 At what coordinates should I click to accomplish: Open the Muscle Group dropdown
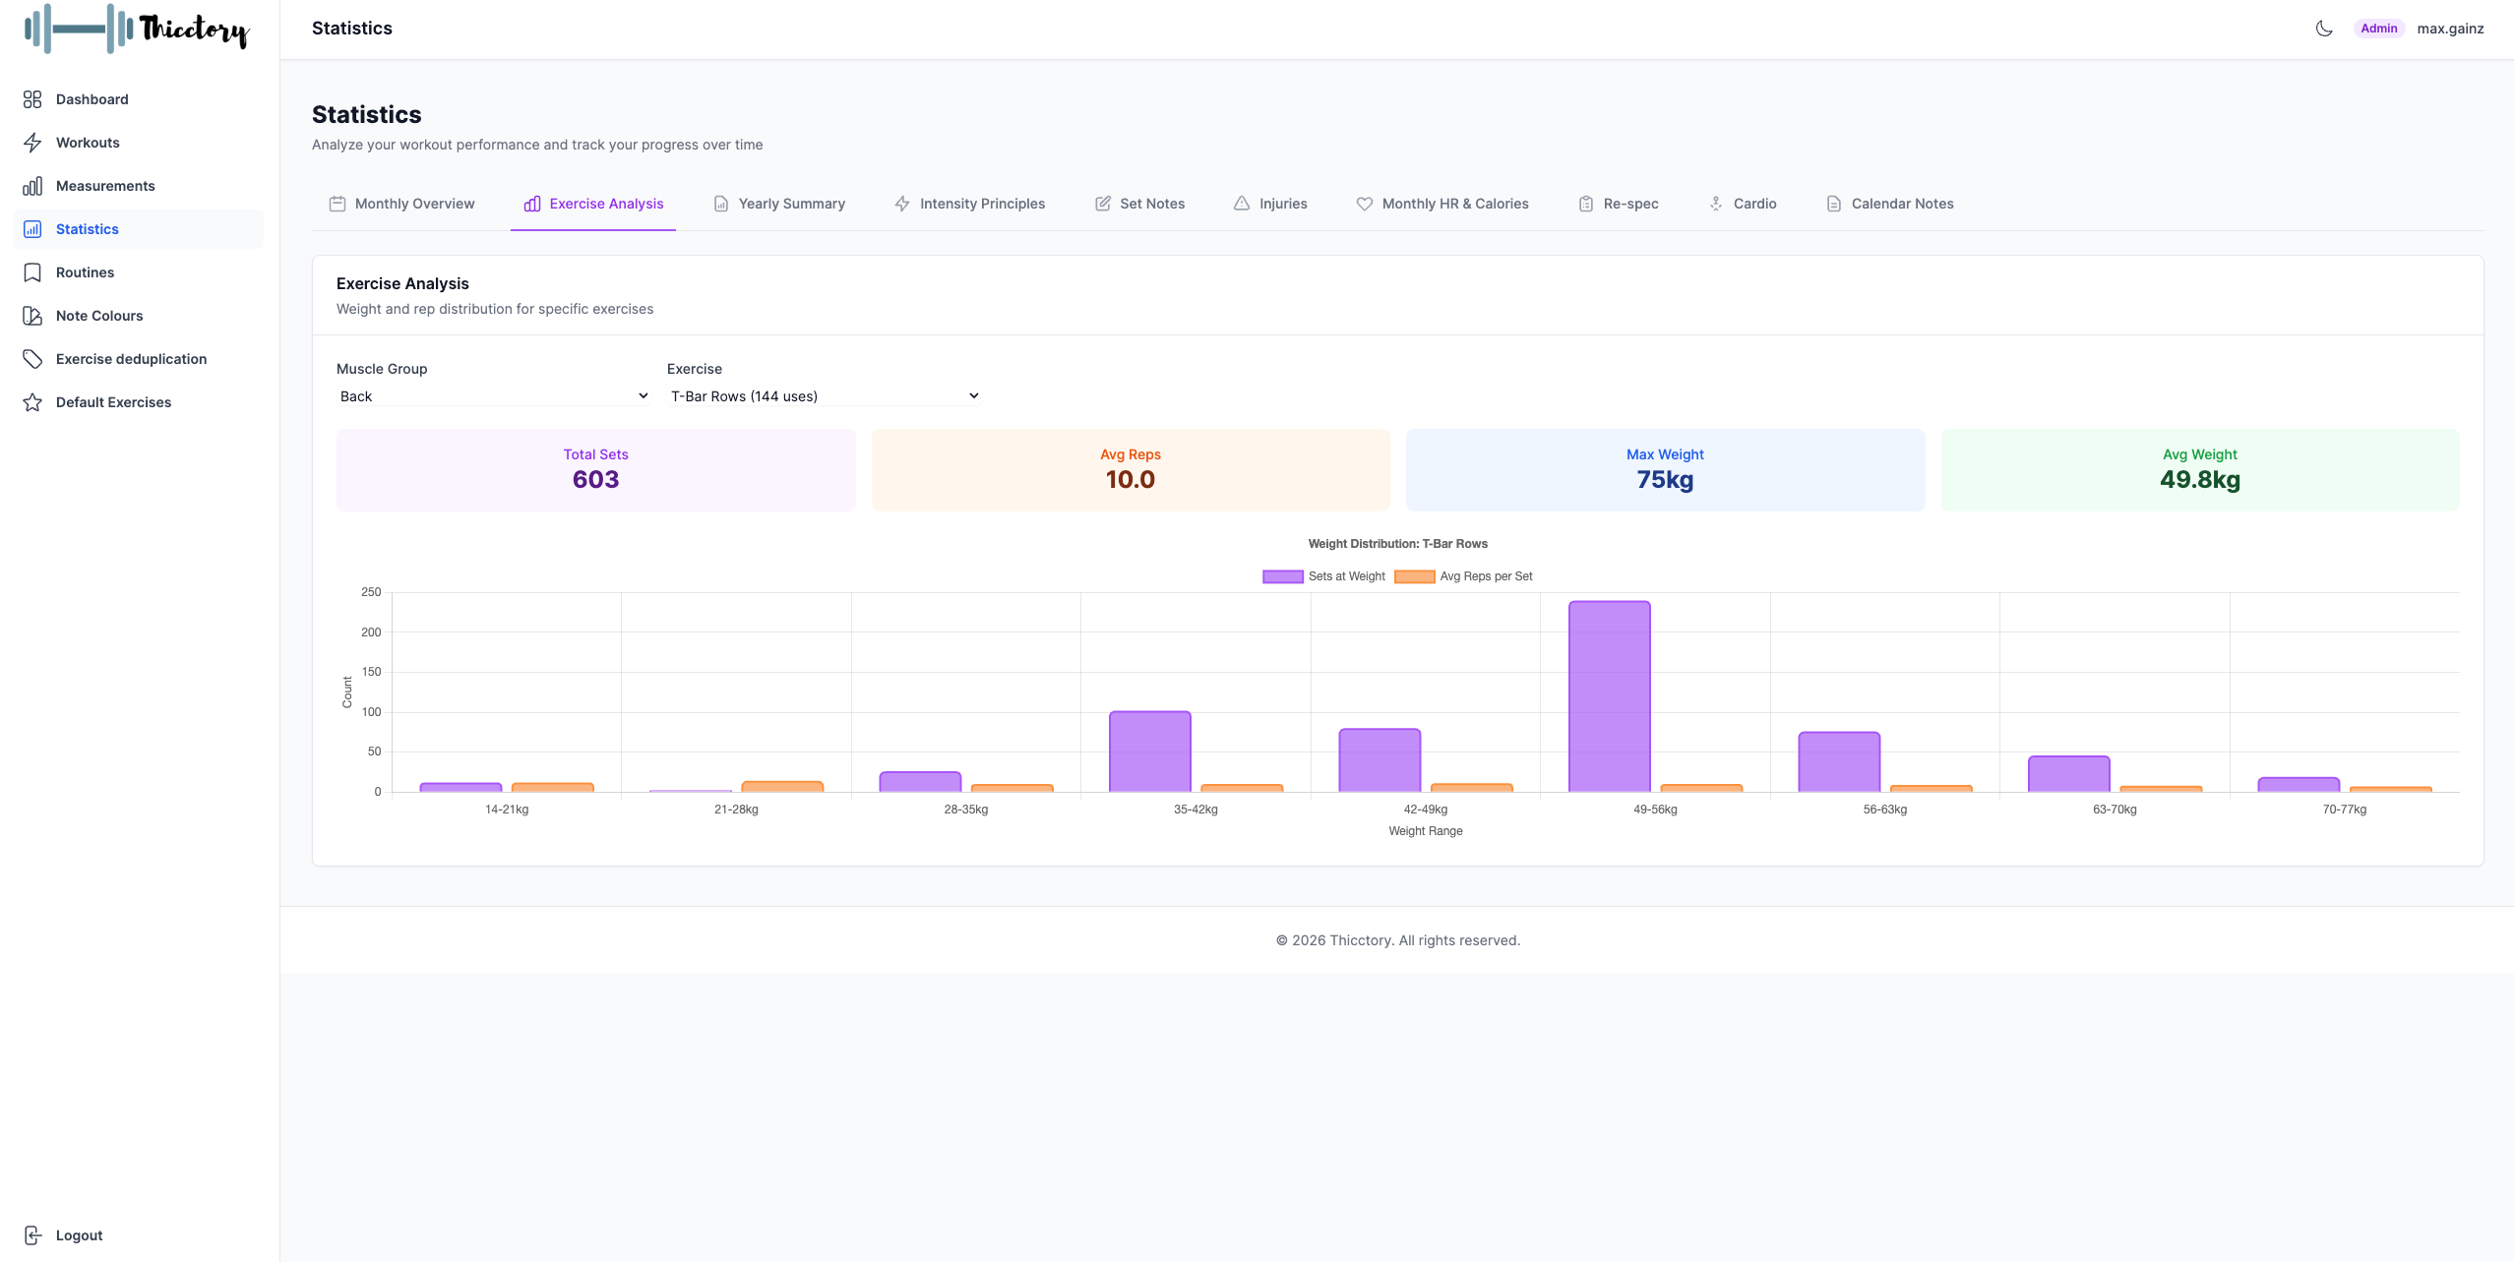tap(492, 395)
